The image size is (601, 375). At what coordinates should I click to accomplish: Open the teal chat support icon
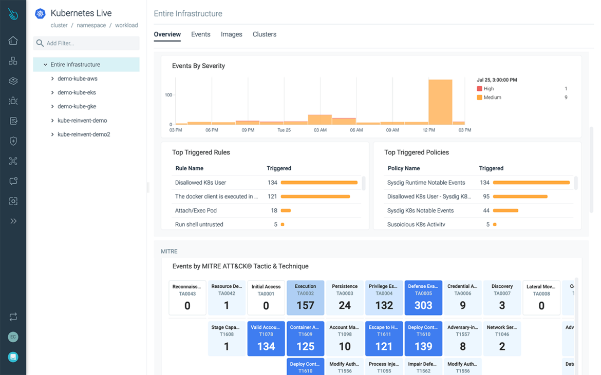pos(13,357)
